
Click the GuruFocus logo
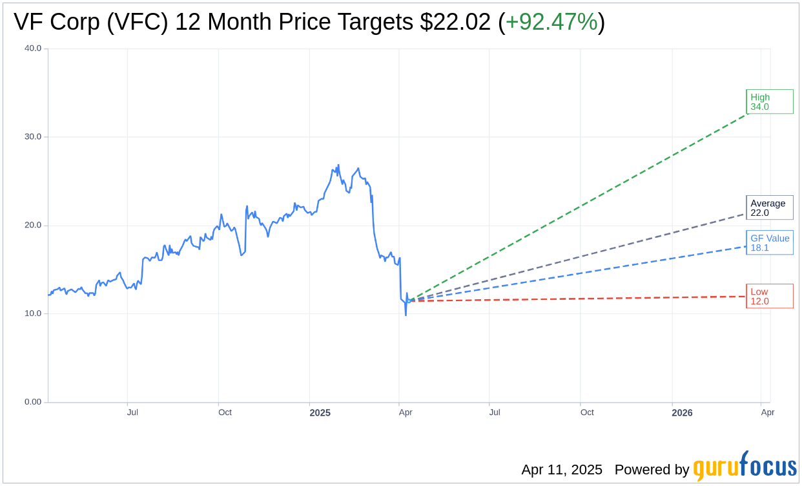pos(745,466)
